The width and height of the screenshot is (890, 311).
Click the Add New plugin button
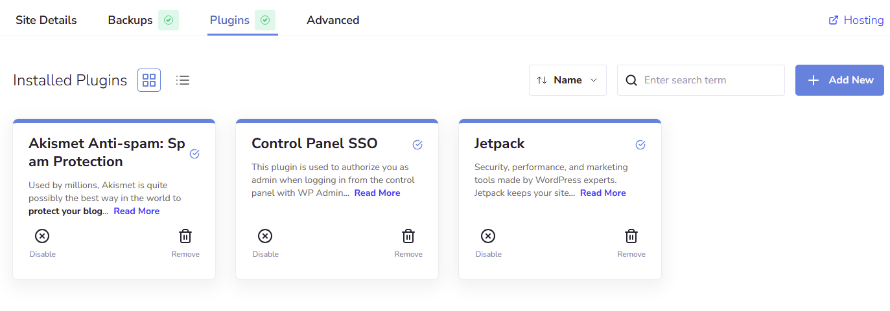point(839,80)
